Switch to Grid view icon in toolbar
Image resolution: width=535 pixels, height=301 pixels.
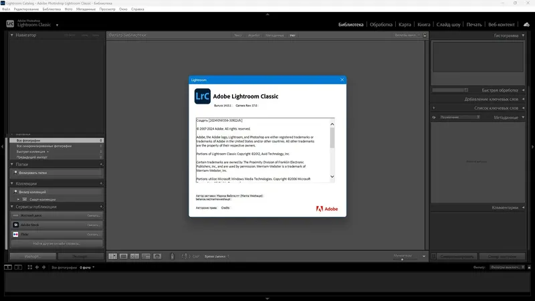click(x=112, y=256)
